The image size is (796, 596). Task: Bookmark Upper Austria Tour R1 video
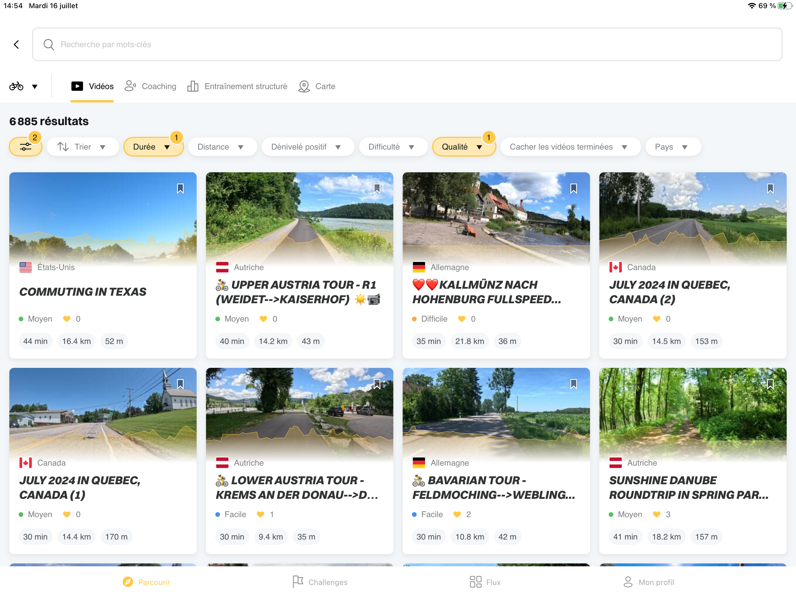(377, 189)
